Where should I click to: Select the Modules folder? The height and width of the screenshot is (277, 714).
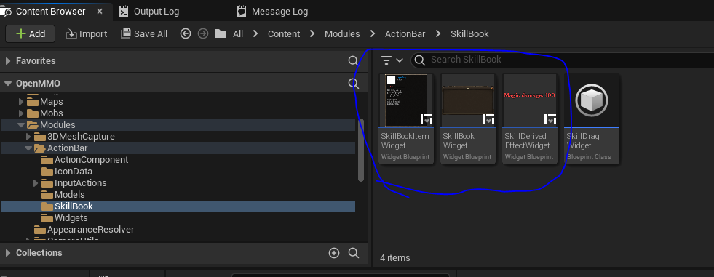[x=50, y=124]
